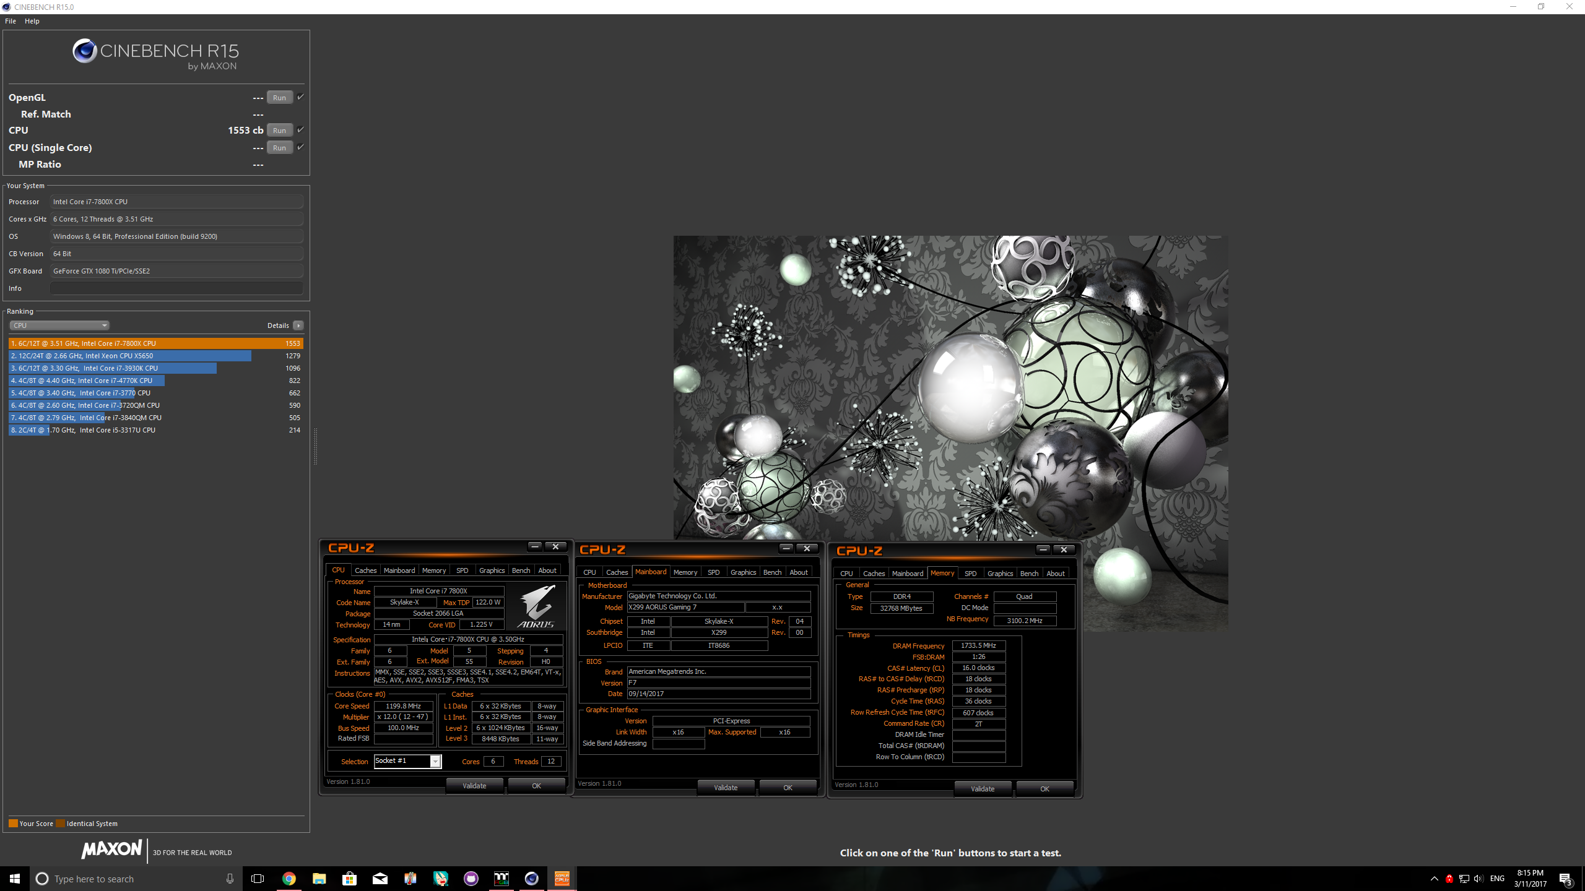1585x891 pixels.
Task: Open purple cat app taskbar icon
Action: pos(471,879)
